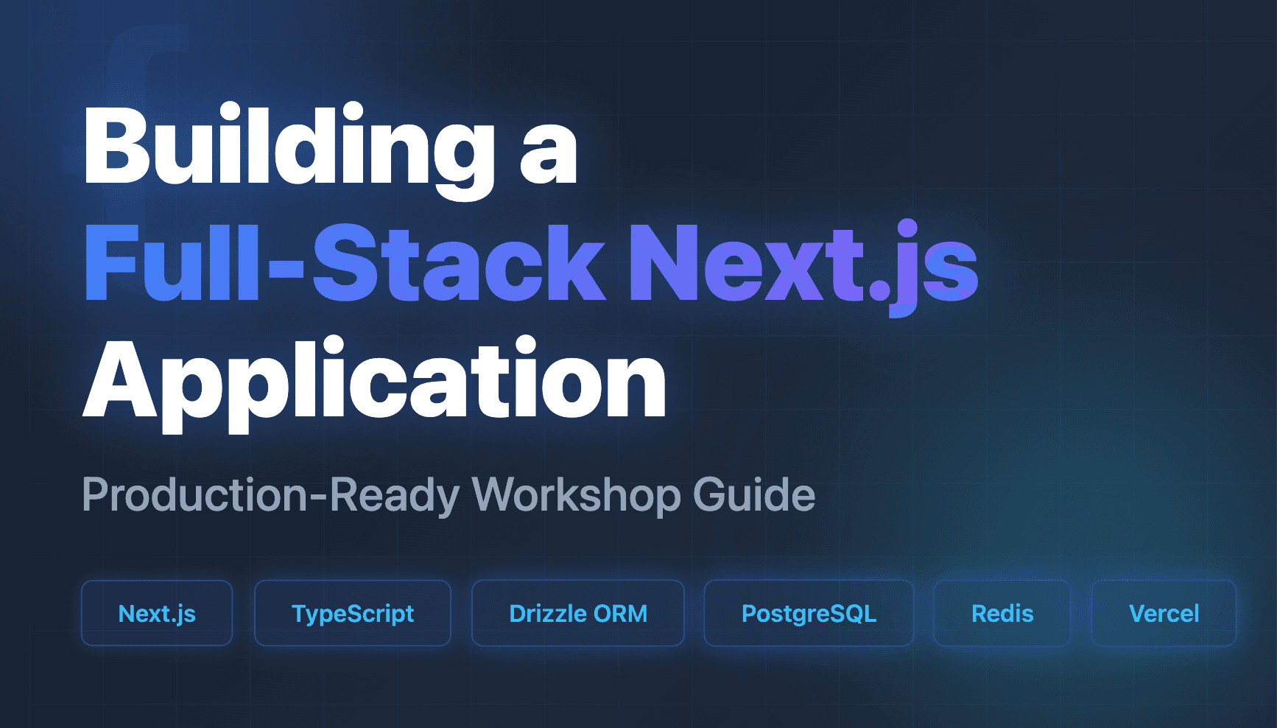The height and width of the screenshot is (728, 1277).
Task: Click between the Redis and Vercel tags
Action: (x=1080, y=613)
